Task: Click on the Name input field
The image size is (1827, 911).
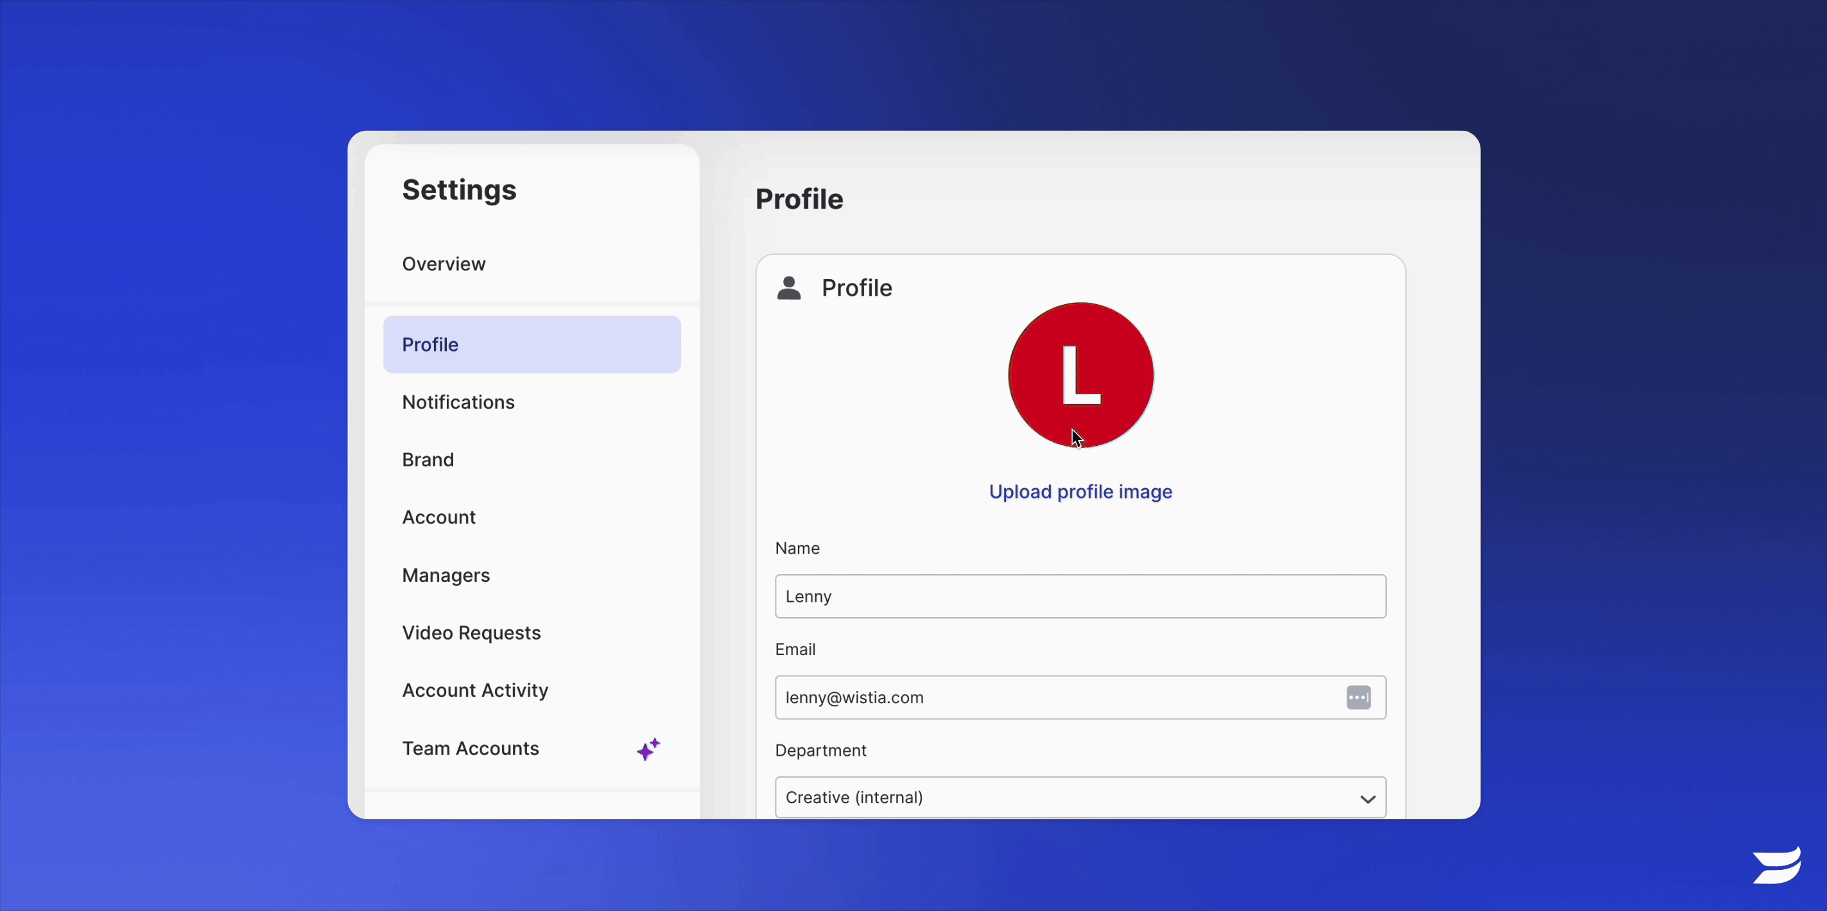Action: (1080, 595)
